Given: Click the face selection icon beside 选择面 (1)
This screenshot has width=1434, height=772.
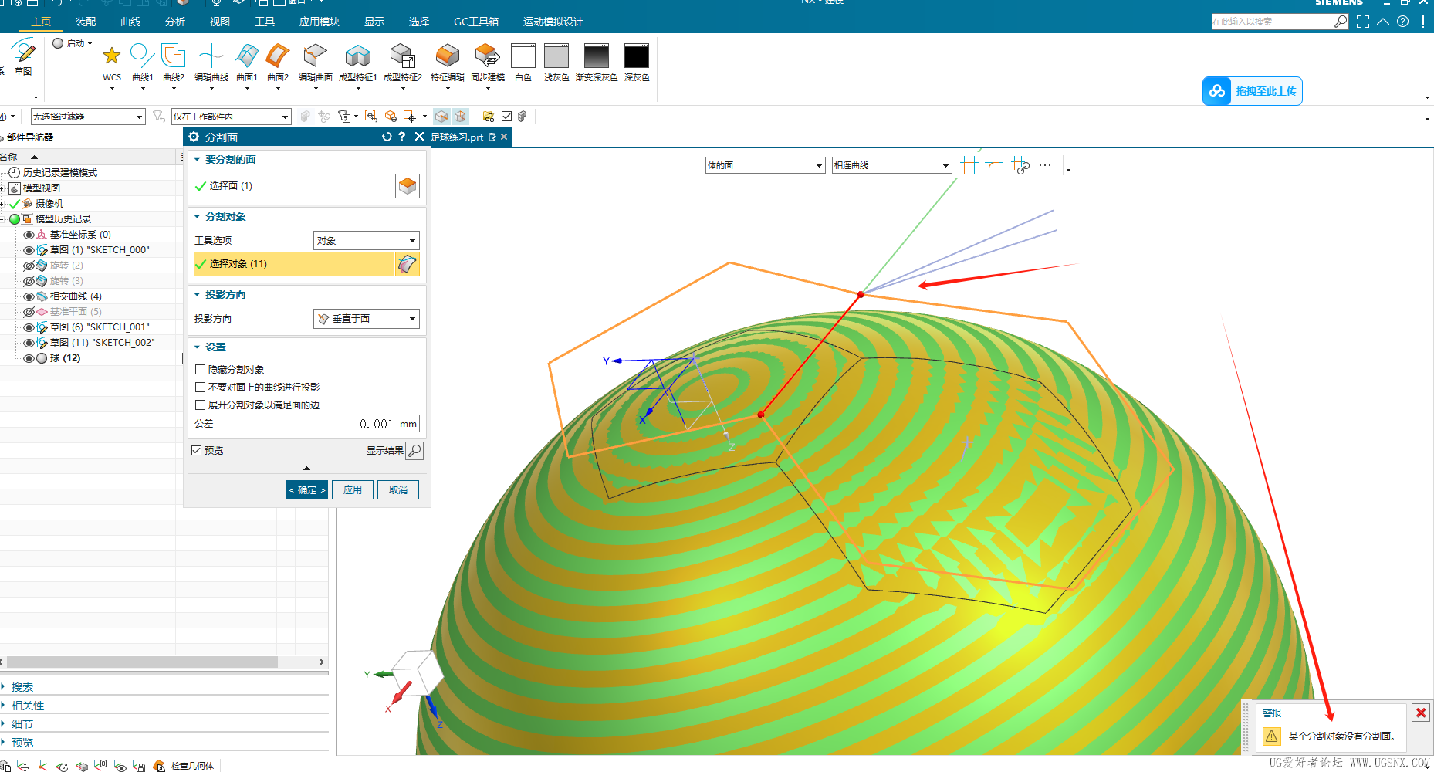Looking at the screenshot, I should (x=408, y=186).
